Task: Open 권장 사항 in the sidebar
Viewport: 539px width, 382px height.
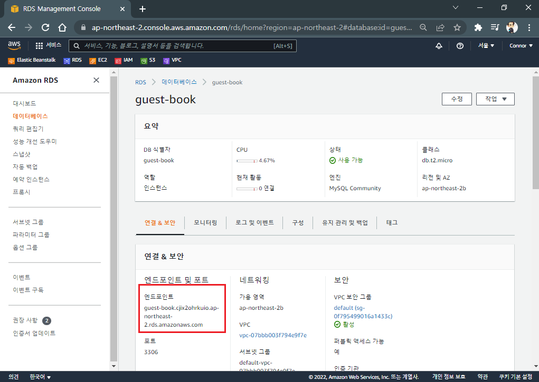Action: pos(25,320)
